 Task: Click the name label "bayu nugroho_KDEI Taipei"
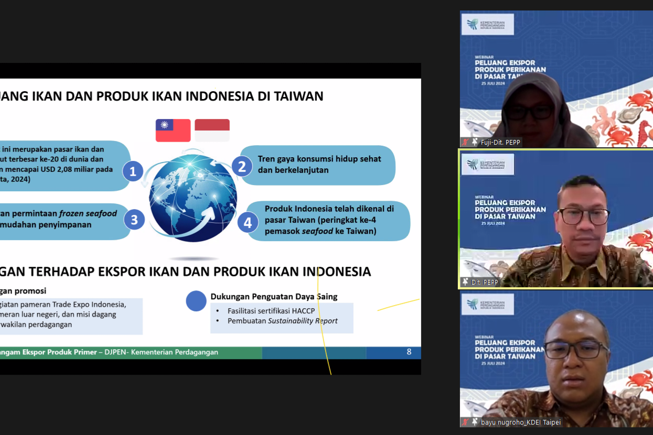coord(520,422)
